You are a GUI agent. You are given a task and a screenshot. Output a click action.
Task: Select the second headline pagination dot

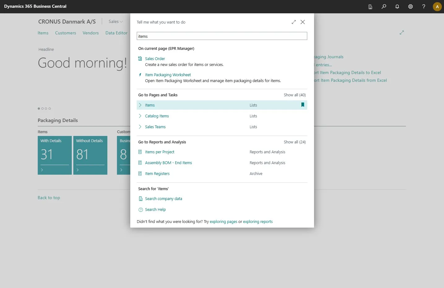click(x=42, y=109)
